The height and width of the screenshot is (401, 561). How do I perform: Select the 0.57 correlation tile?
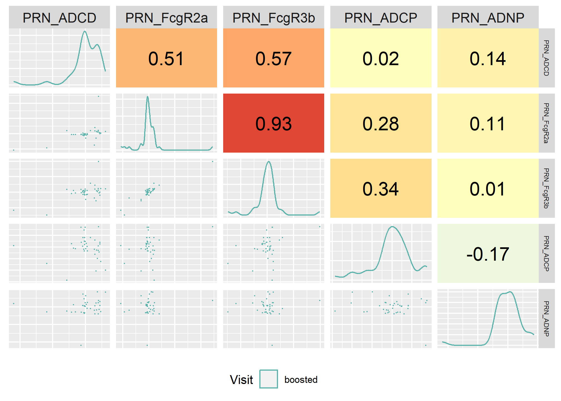(274, 58)
